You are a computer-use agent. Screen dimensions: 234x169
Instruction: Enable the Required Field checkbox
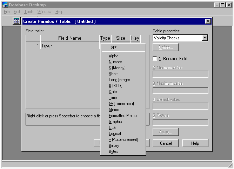pyautogui.click(x=155, y=58)
